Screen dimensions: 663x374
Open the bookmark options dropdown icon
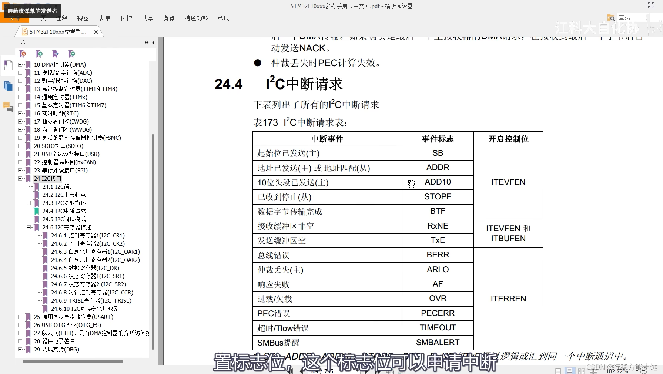pyautogui.click(x=72, y=54)
